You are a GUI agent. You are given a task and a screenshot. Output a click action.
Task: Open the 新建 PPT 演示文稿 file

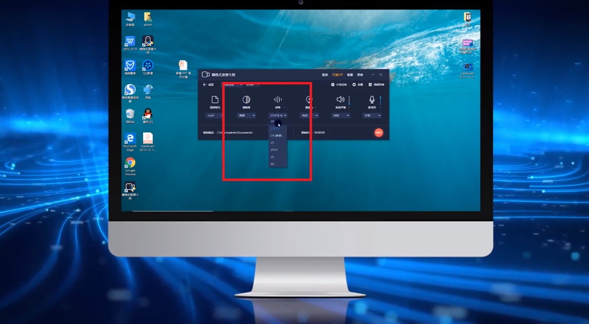[x=182, y=69]
